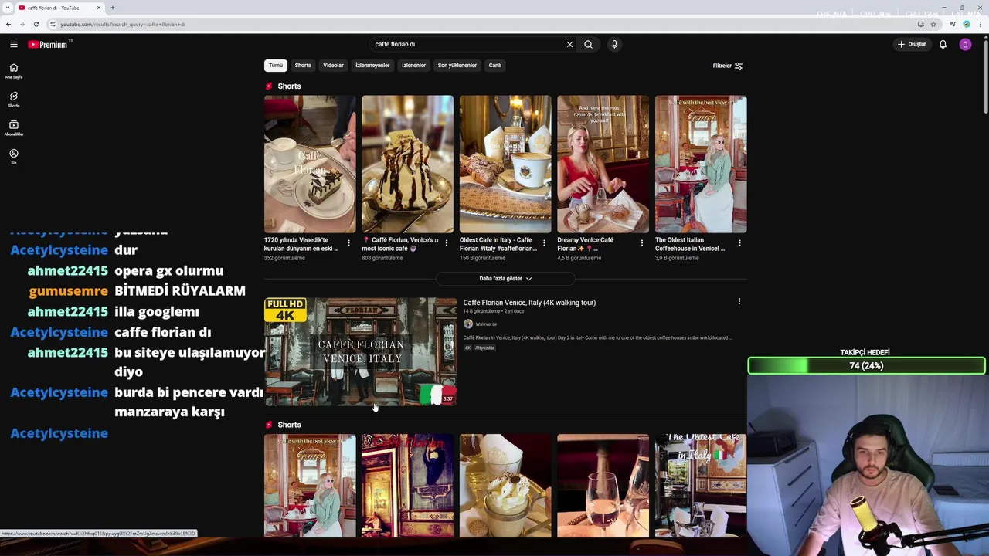Clear the search box with the X
The height and width of the screenshot is (556, 989).
(569, 44)
